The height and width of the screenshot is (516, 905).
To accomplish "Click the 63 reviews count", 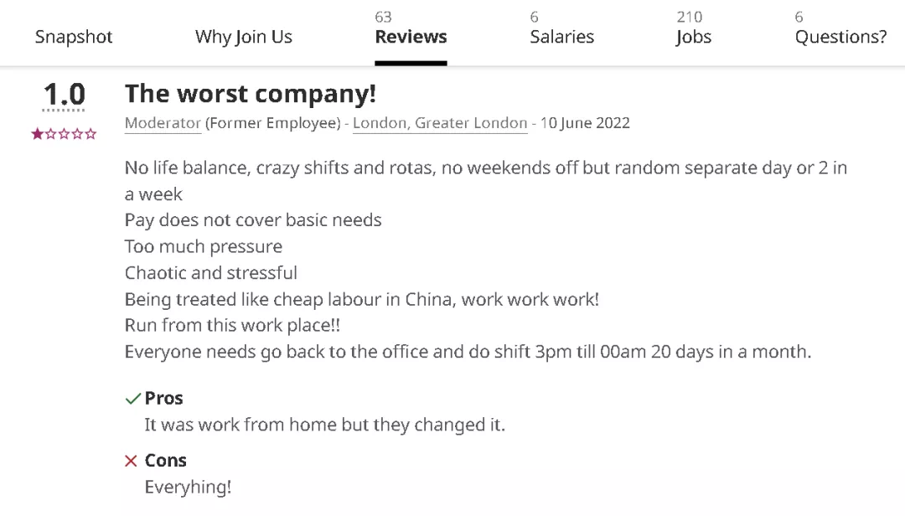I will [383, 17].
